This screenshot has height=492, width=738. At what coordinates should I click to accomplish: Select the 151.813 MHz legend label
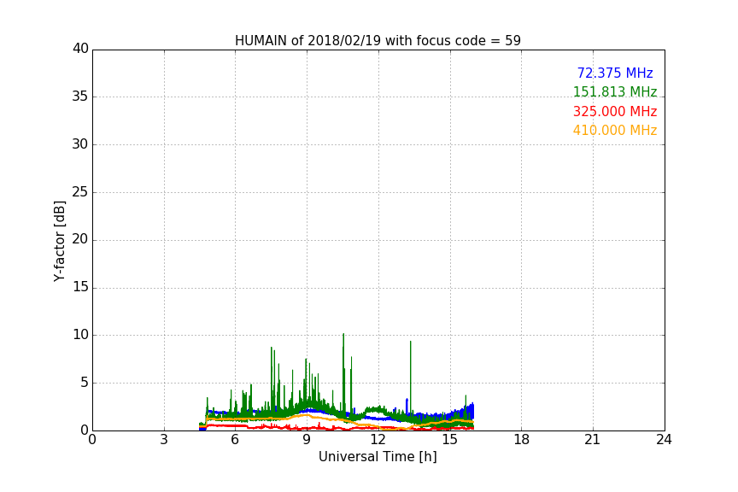pos(615,91)
